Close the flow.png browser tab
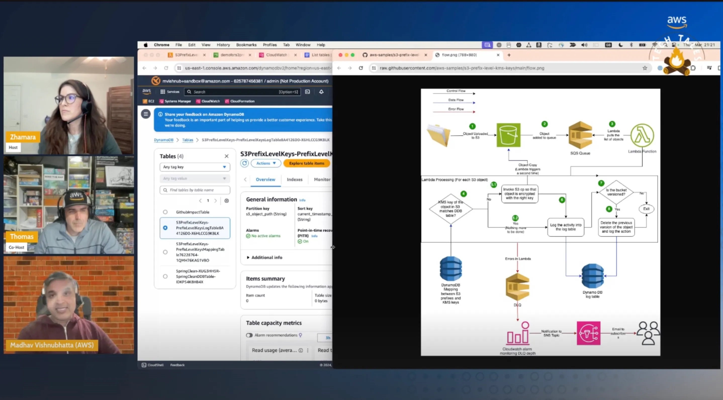Viewport: 723px width, 400px height. [x=498, y=55]
